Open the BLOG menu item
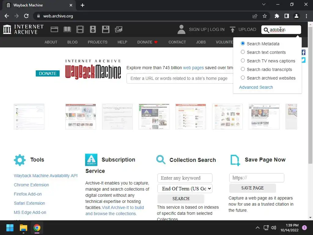Screen dimensions: 313x235 [x=72, y=42]
